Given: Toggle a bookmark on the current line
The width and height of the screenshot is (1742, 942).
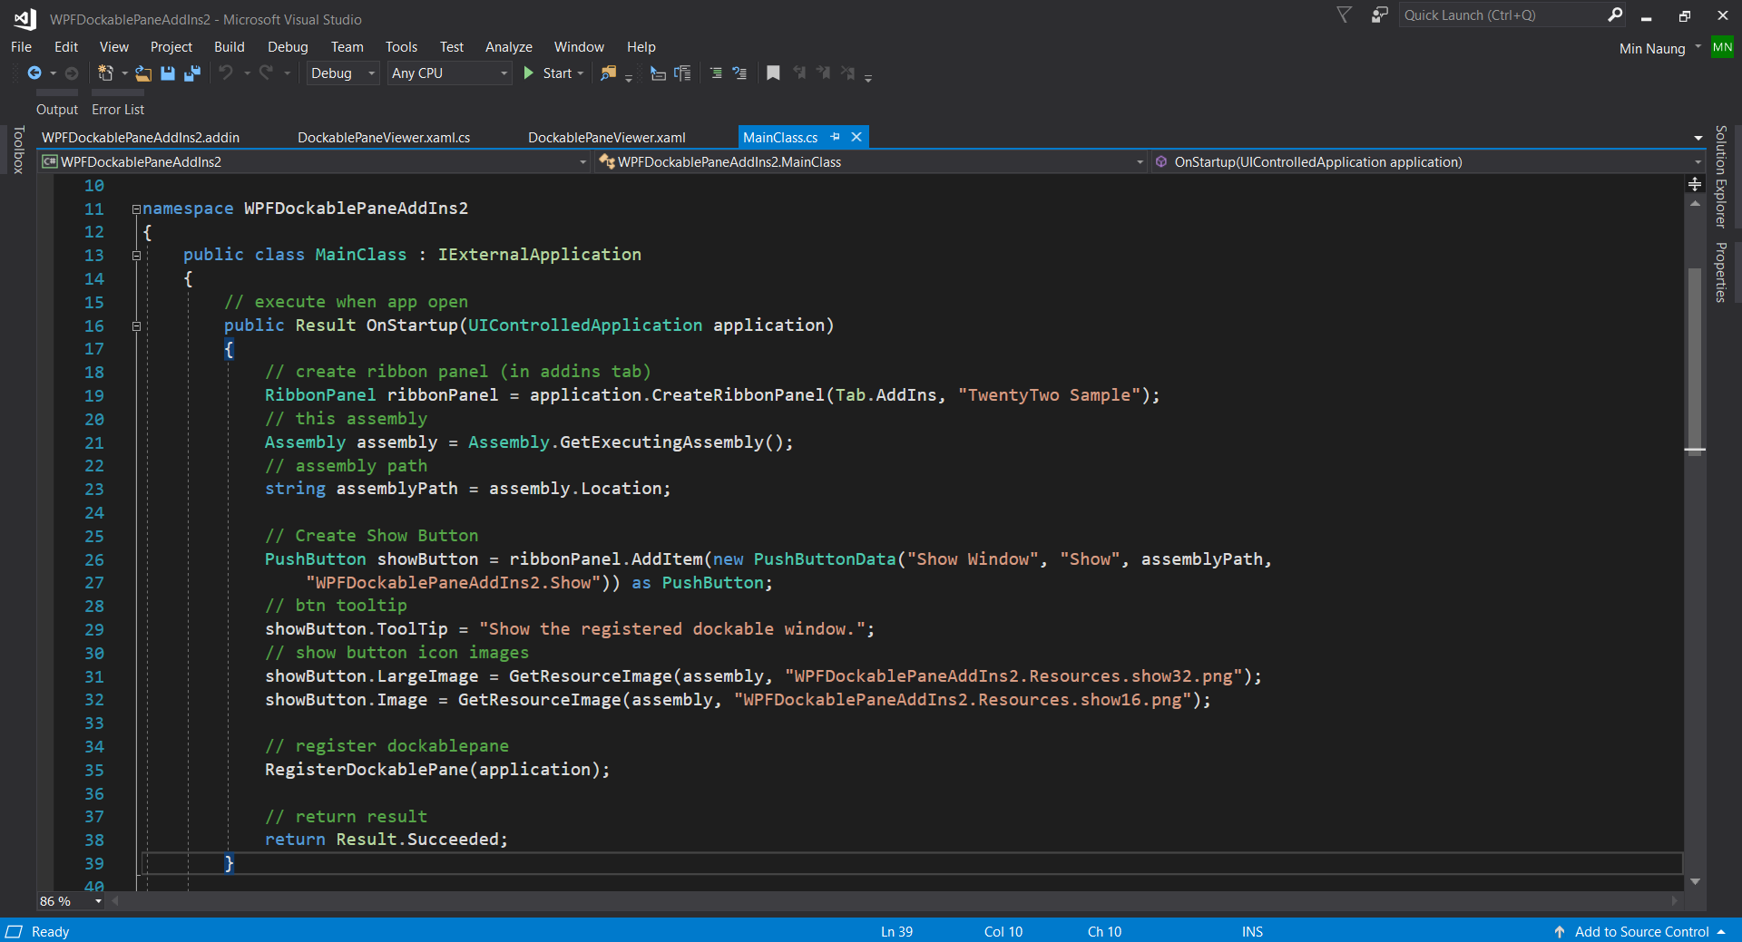Looking at the screenshot, I should pos(772,73).
